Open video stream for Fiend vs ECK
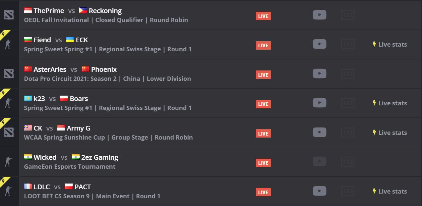Image resolution: width=422 pixels, height=206 pixels. (x=319, y=44)
